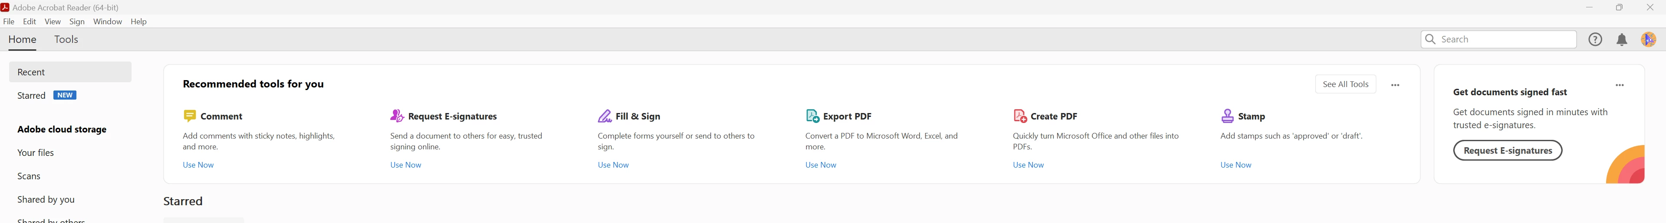Click the Adobe cloud storage heading

tap(62, 129)
